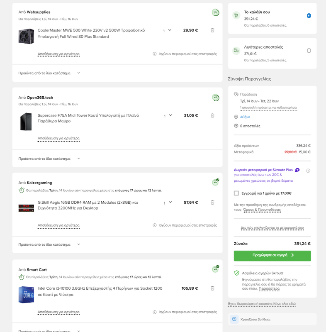The height and width of the screenshot is (332, 326).
Task: Click the 'Ισχύουν περιορισμοί στις επιστροφές' text under Websupplies
Action: (x=187, y=54)
